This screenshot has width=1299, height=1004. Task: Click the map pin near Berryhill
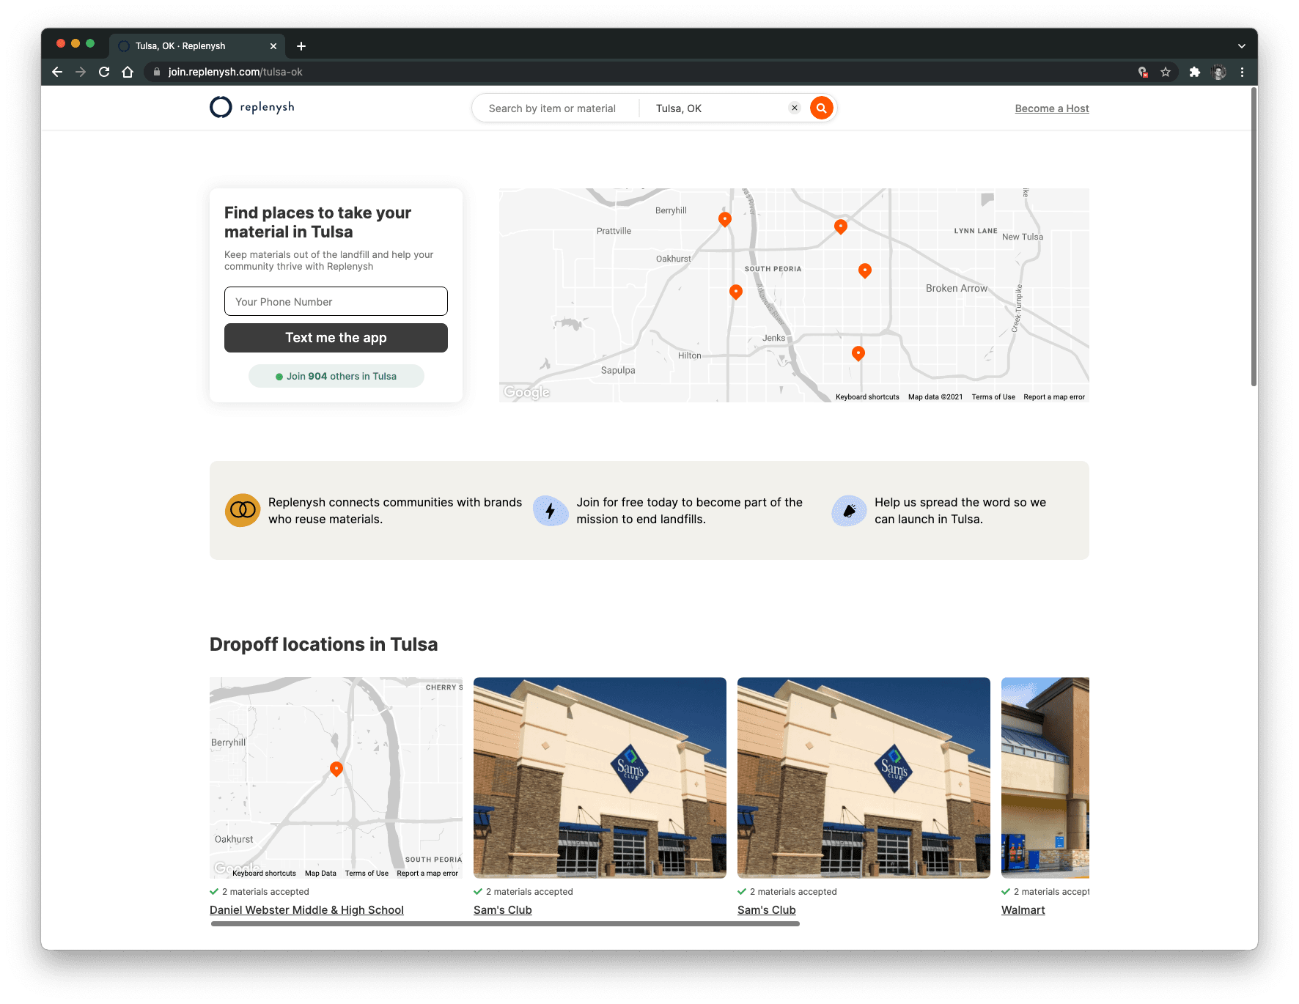724,219
